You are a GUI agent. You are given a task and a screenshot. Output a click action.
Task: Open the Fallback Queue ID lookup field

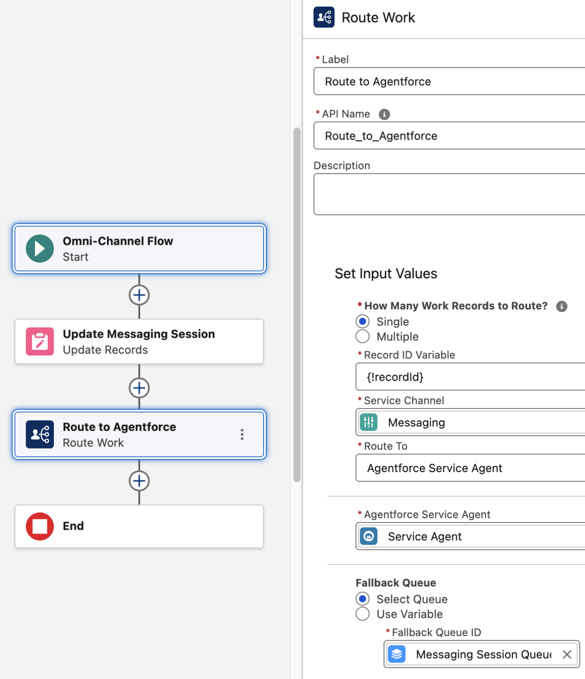[x=482, y=654]
